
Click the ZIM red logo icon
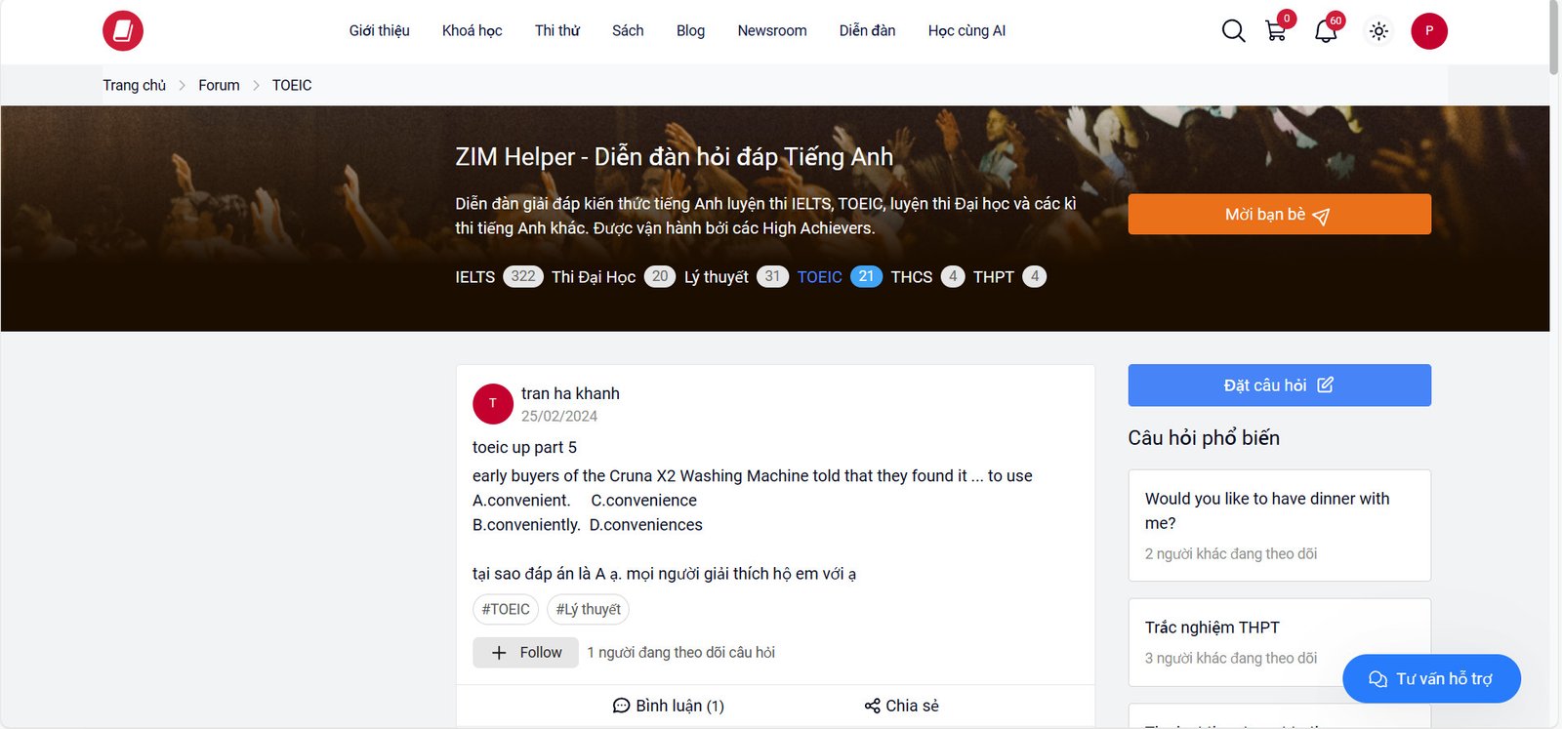[123, 31]
